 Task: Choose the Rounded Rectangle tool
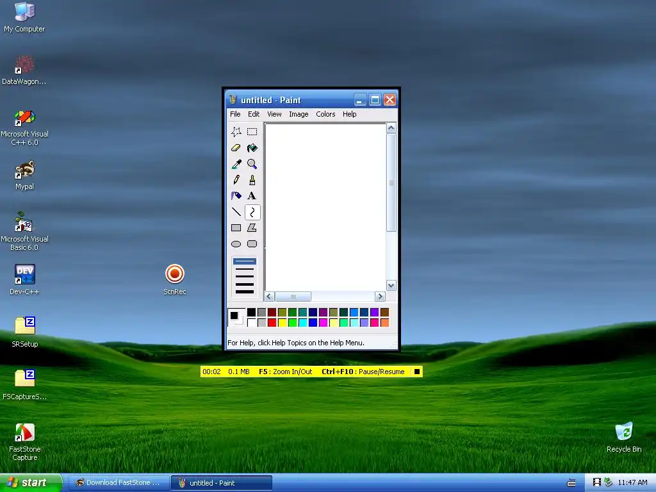pos(252,244)
